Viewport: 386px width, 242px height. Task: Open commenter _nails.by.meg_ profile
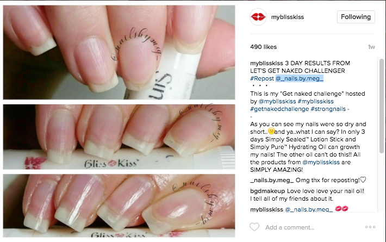[272, 180]
